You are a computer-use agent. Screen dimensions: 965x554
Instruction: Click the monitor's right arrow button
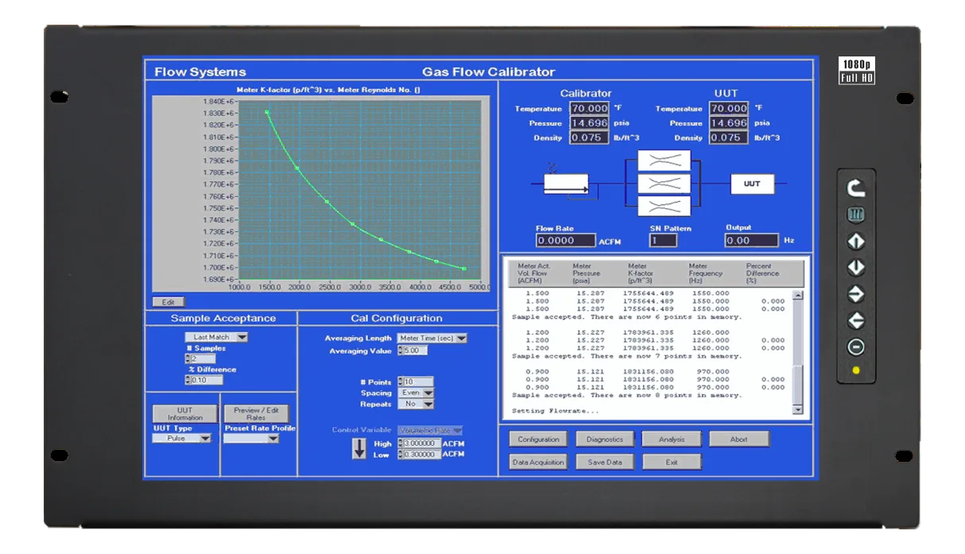click(856, 294)
